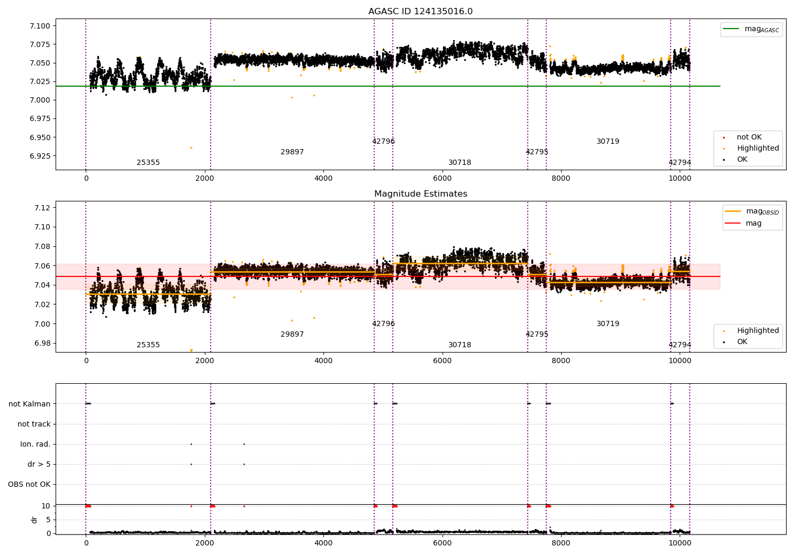Click OBSID label 42795 in Magnitude Estimates plot
The width and height of the screenshot is (794, 555).
pos(537,335)
